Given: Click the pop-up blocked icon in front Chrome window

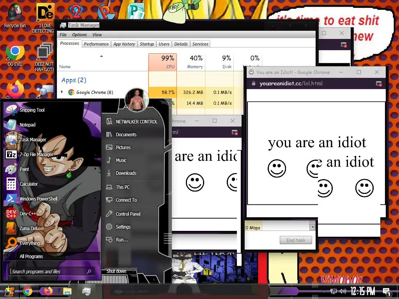Looking at the screenshot, I should (x=379, y=84).
